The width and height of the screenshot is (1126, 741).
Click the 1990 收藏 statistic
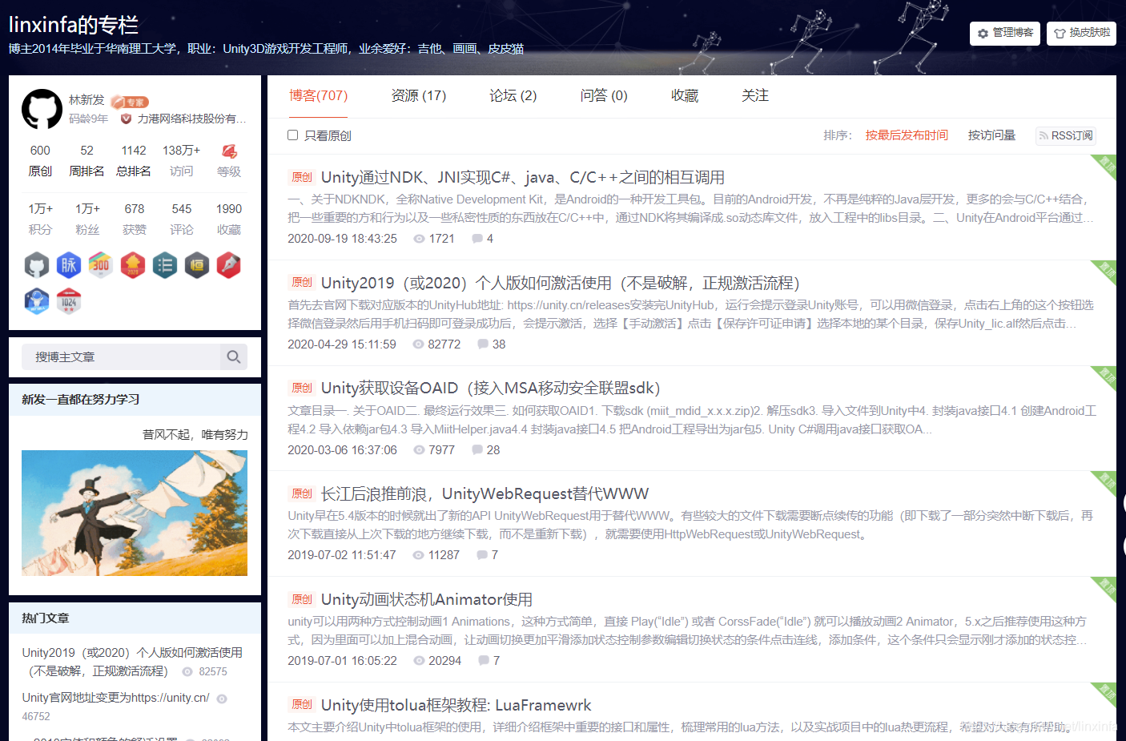tap(229, 219)
